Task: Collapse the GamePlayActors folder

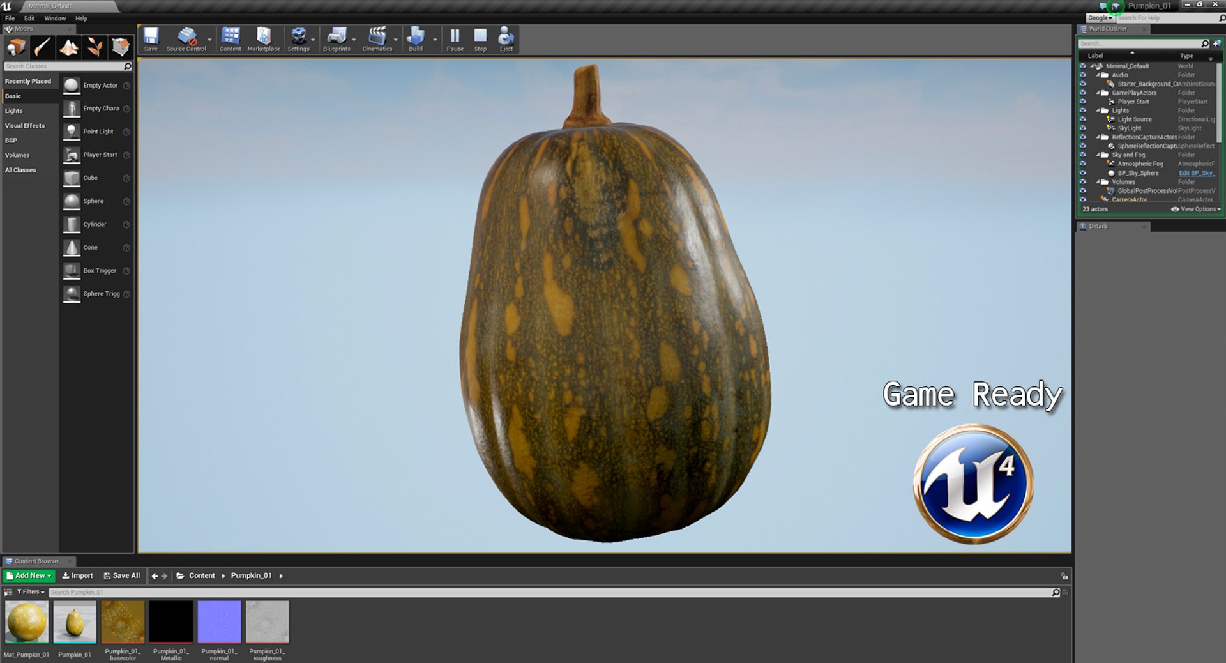Action: pos(1098,93)
